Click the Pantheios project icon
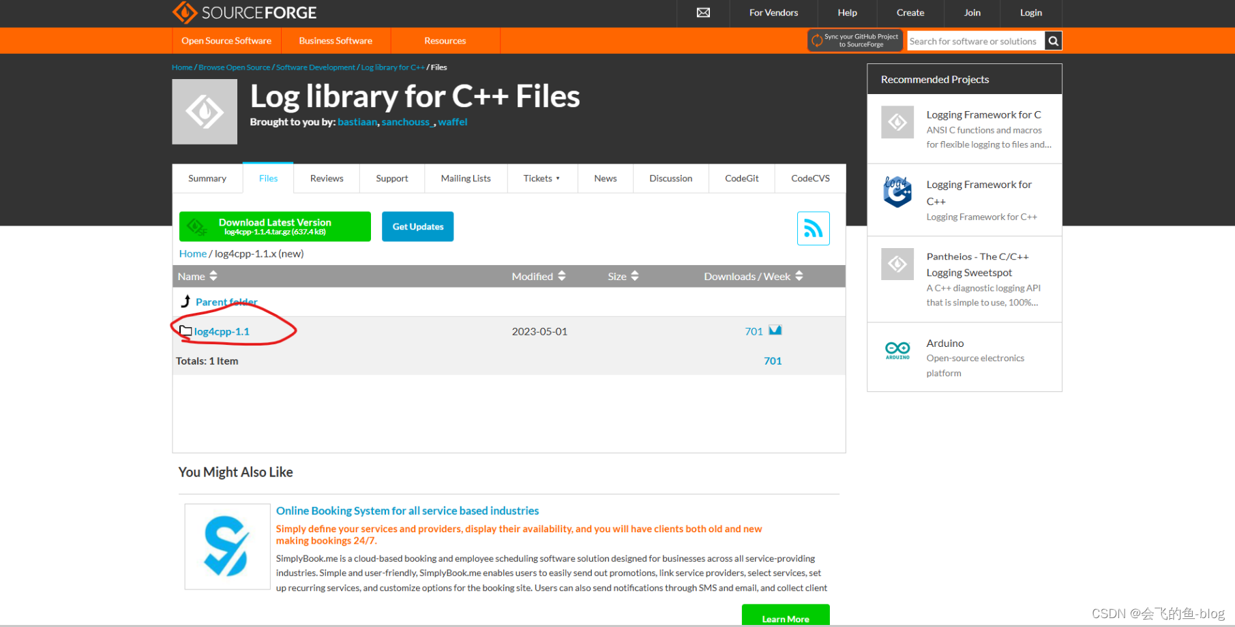This screenshot has height=627, width=1235. (x=897, y=264)
